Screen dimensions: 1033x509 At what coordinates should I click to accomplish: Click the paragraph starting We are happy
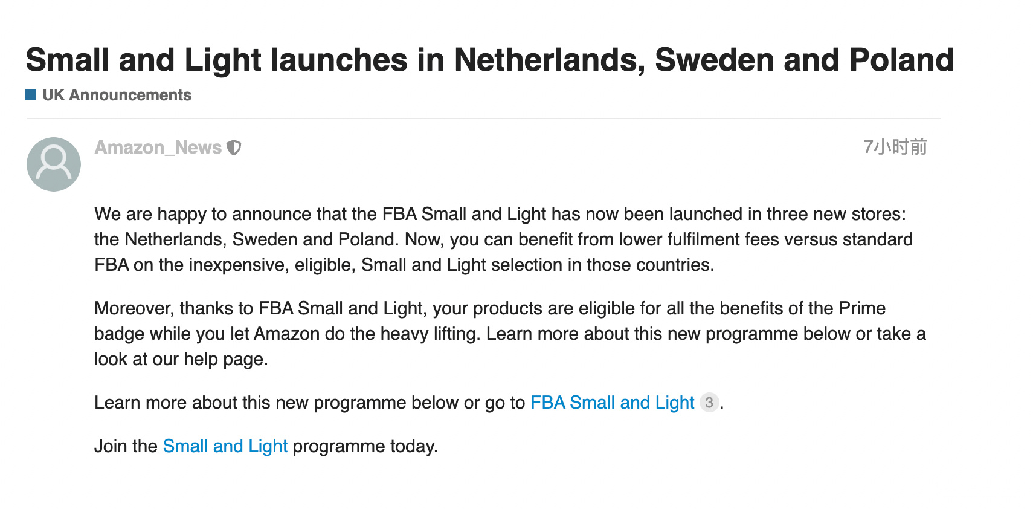click(x=503, y=239)
